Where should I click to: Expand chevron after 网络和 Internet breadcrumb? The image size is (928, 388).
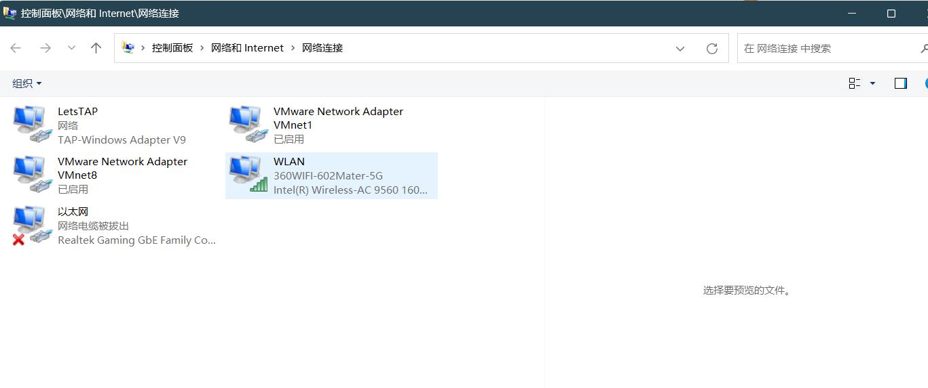[x=293, y=48]
